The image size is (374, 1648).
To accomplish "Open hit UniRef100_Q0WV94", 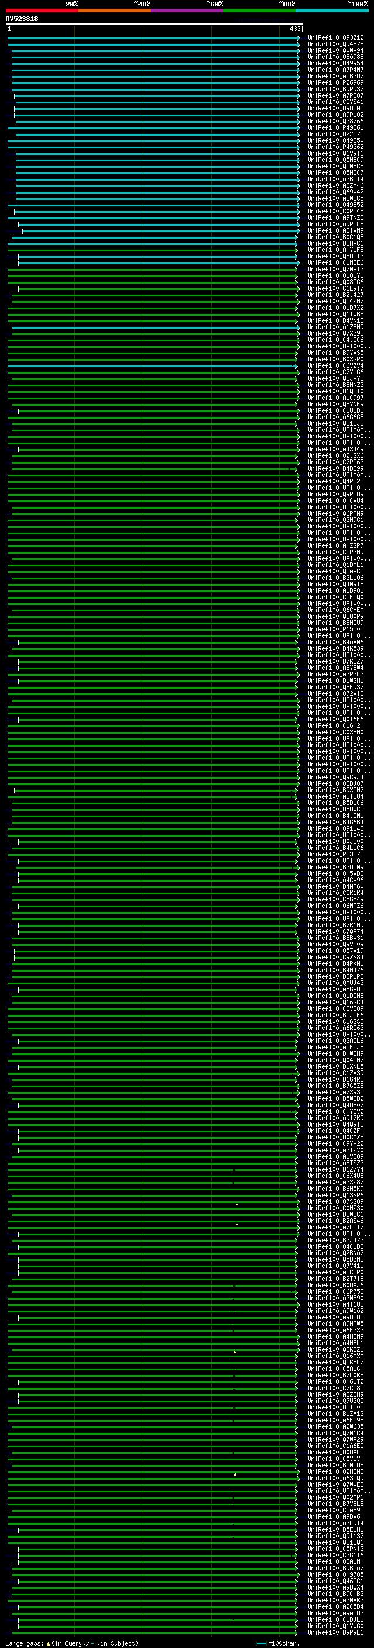I will click(x=335, y=50).
